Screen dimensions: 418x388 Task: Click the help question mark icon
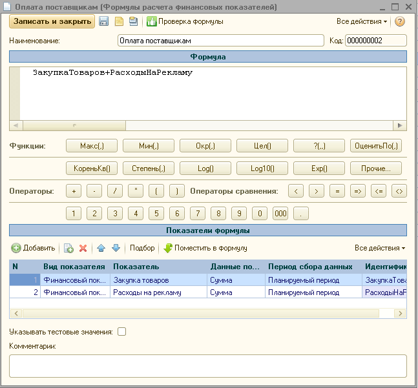(x=400, y=21)
